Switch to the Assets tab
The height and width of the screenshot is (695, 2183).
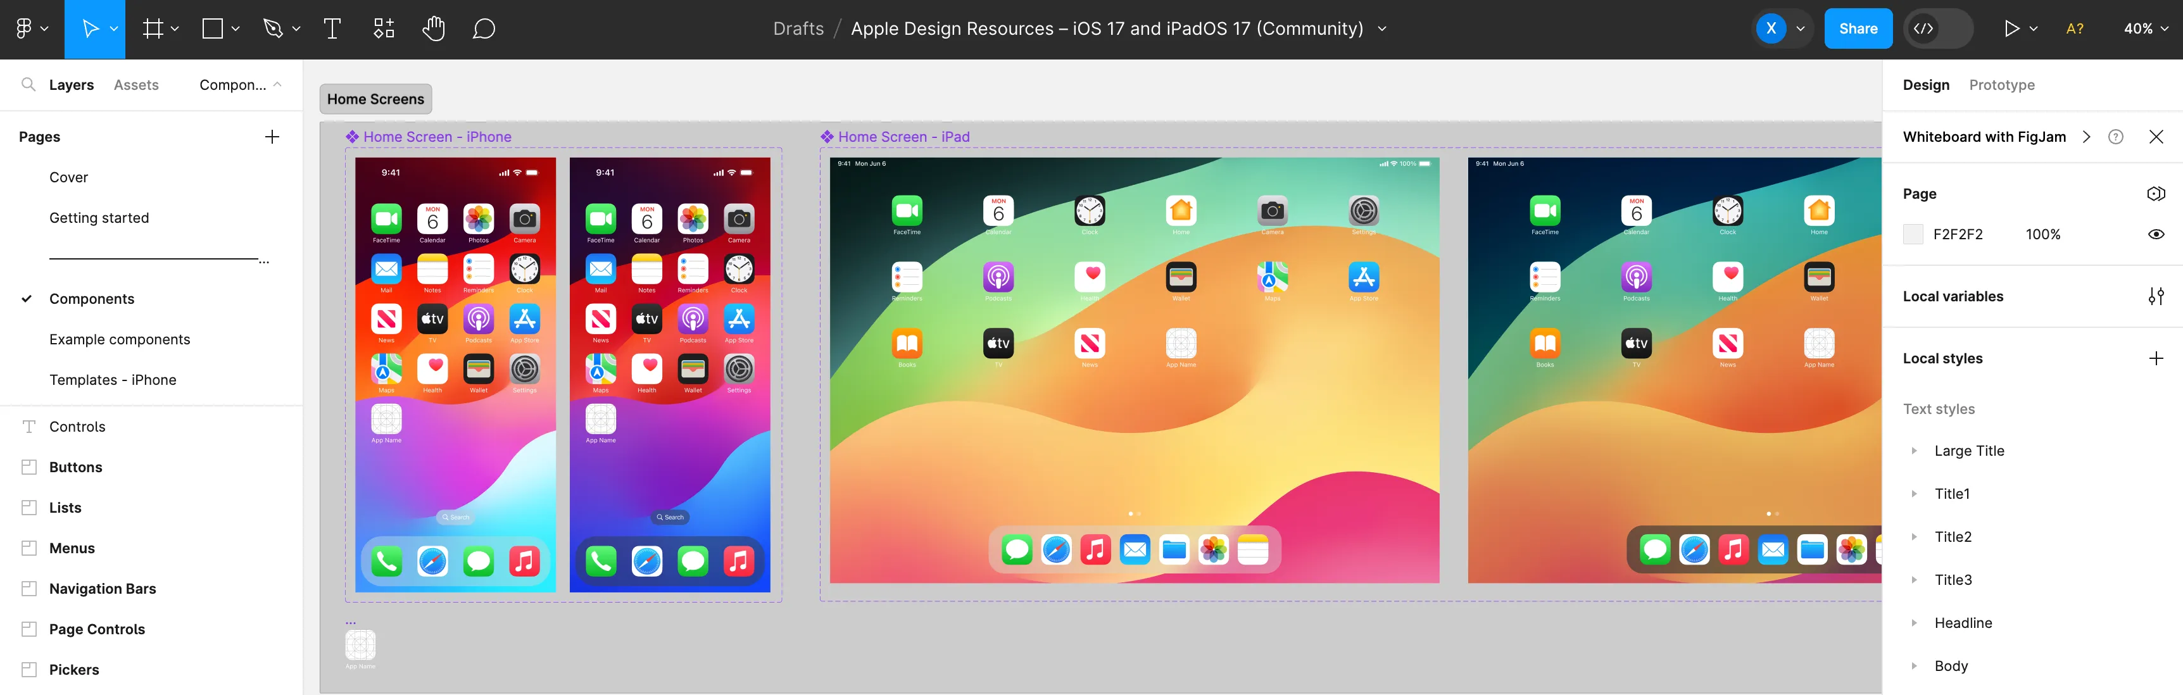click(135, 85)
